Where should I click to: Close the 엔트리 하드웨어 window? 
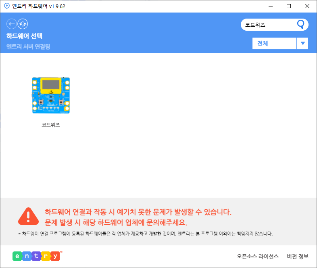pos(307,6)
